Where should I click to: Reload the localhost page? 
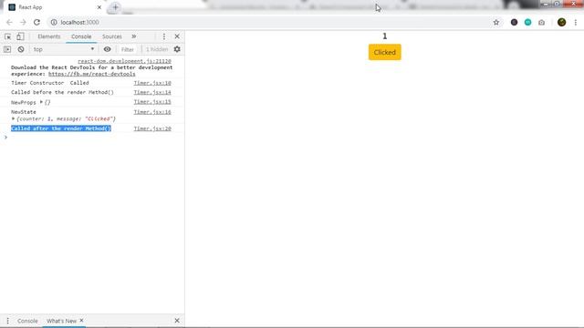click(36, 22)
